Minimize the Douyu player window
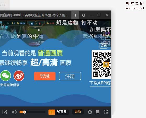 coord(91,15)
